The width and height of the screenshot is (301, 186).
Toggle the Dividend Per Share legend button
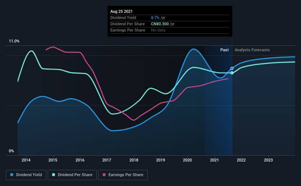pyautogui.click(x=72, y=175)
